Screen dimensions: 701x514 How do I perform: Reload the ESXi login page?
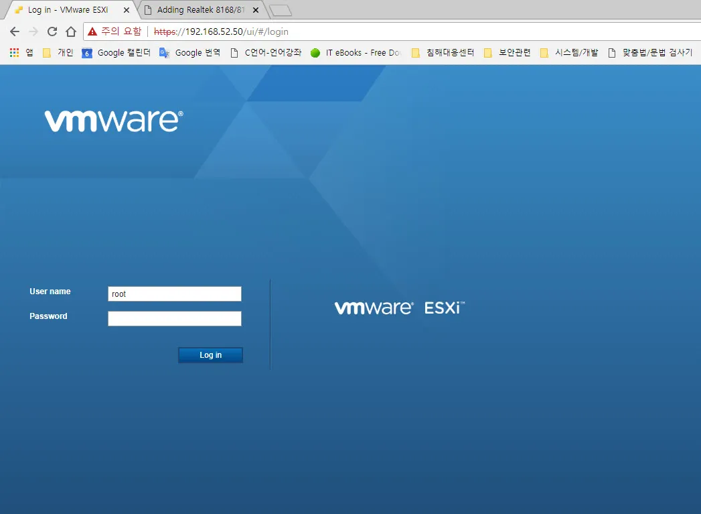click(x=52, y=31)
